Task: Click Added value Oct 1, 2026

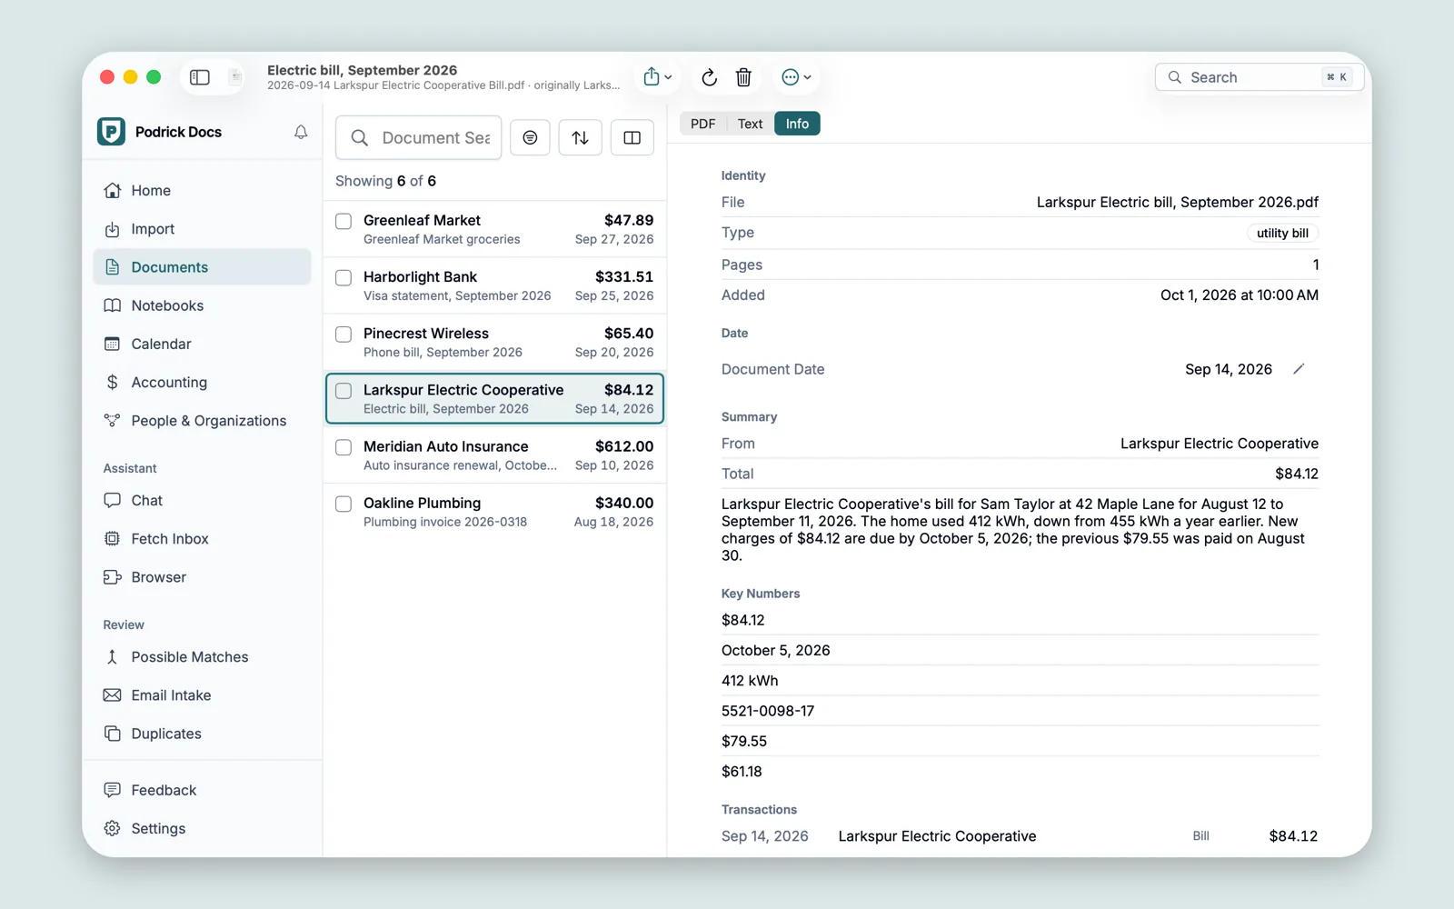Action: (x=1239, y=295)
